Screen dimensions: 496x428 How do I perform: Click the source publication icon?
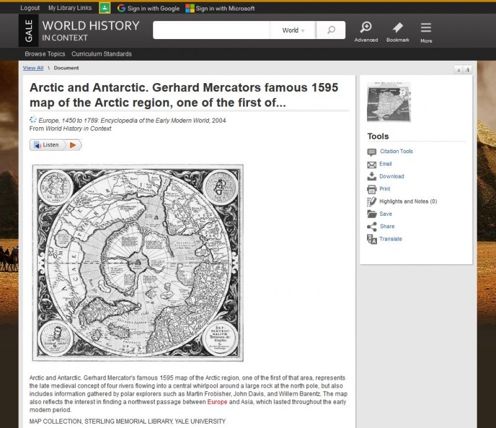33,120
